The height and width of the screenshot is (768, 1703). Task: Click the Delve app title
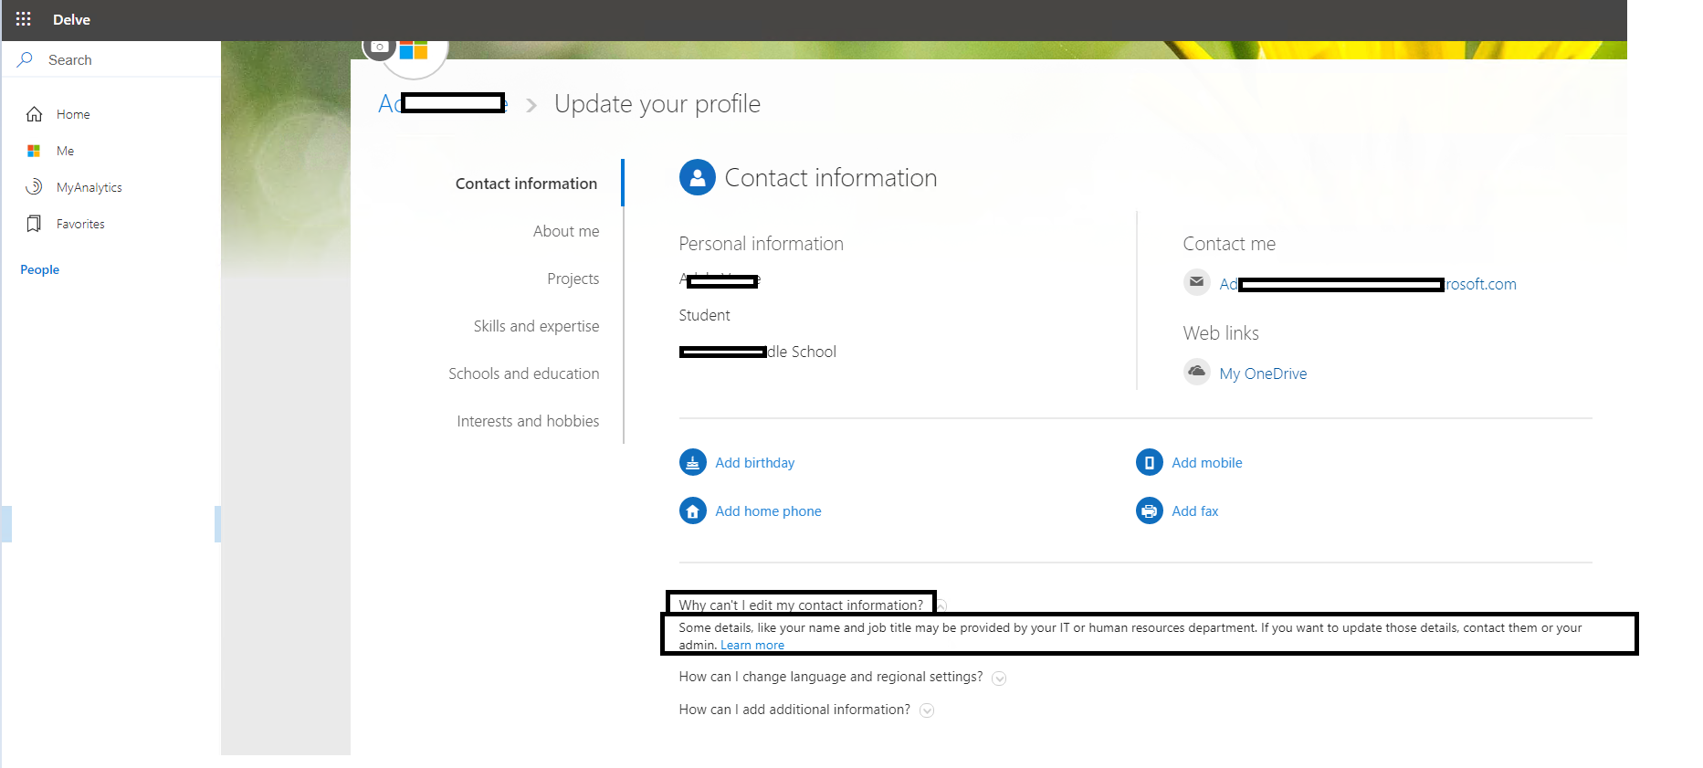[x=71, y=19]
